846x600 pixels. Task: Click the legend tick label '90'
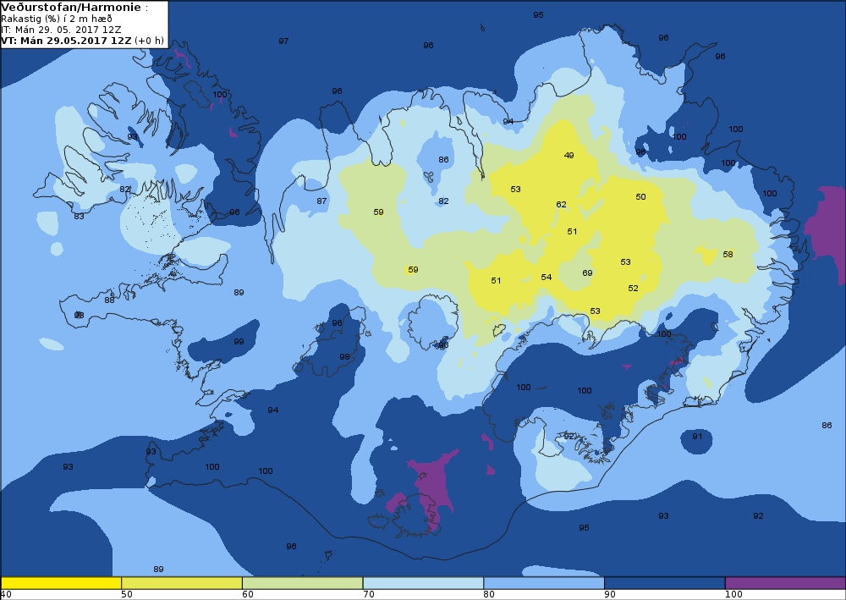click(x=610, y=594)
